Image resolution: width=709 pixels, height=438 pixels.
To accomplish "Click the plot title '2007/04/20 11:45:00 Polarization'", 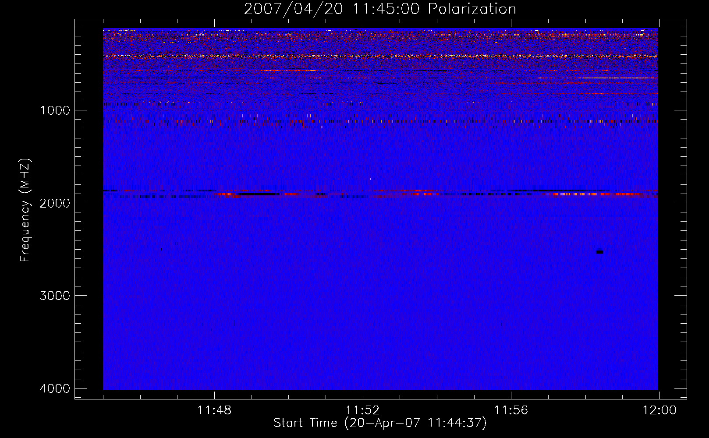I will click(x=380, y=9).
